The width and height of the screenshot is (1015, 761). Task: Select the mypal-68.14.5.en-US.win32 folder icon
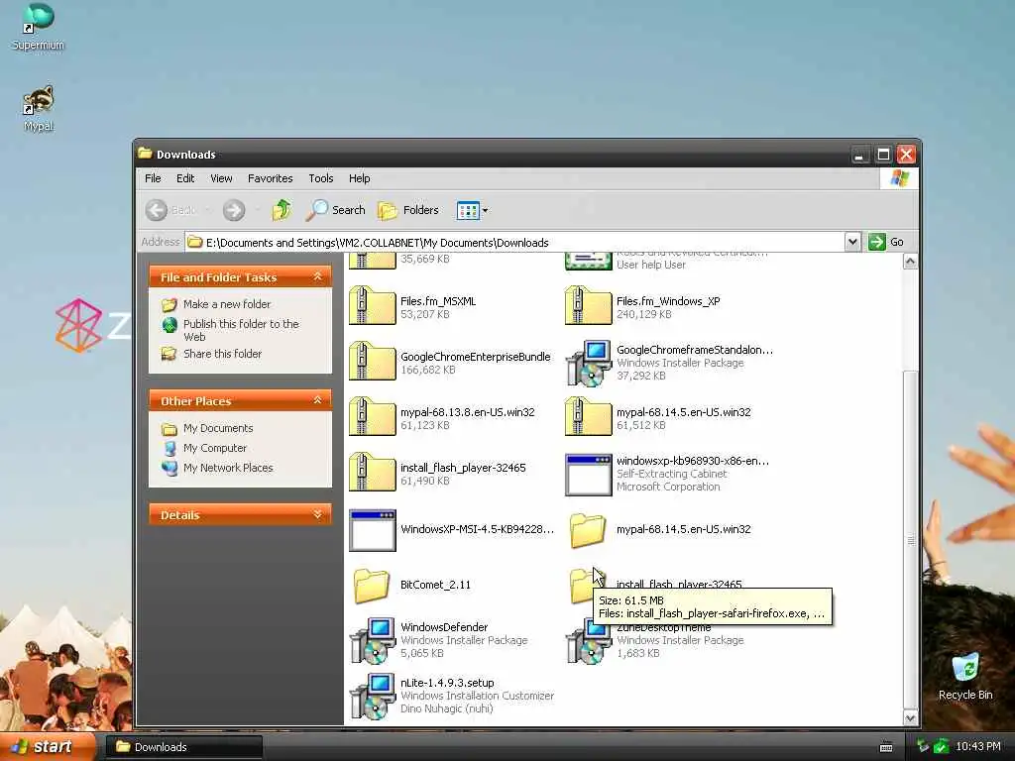click(x=588, y=530)
